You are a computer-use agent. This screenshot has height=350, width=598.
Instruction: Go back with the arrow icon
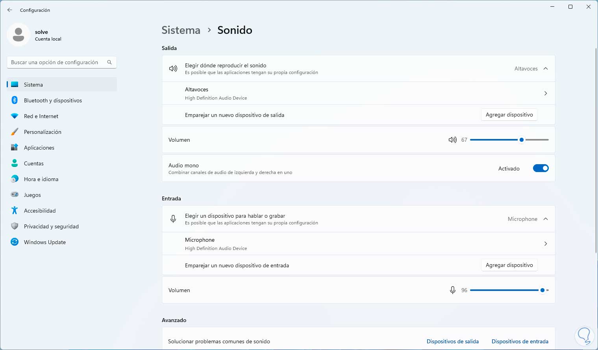[x=10, y=10]
